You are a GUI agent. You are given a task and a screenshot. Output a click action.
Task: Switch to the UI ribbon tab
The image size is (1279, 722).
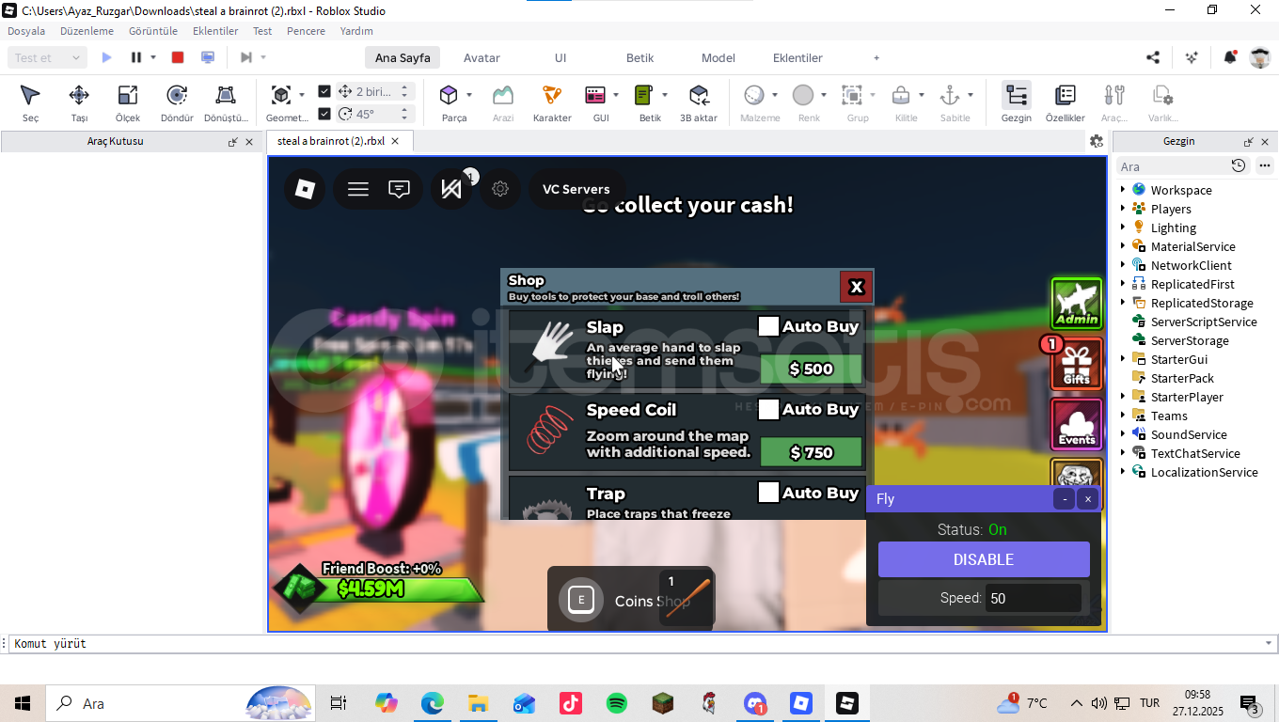point(561,57)
